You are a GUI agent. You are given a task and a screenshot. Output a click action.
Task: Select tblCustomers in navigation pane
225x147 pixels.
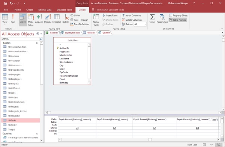click(x=15, y=65)
